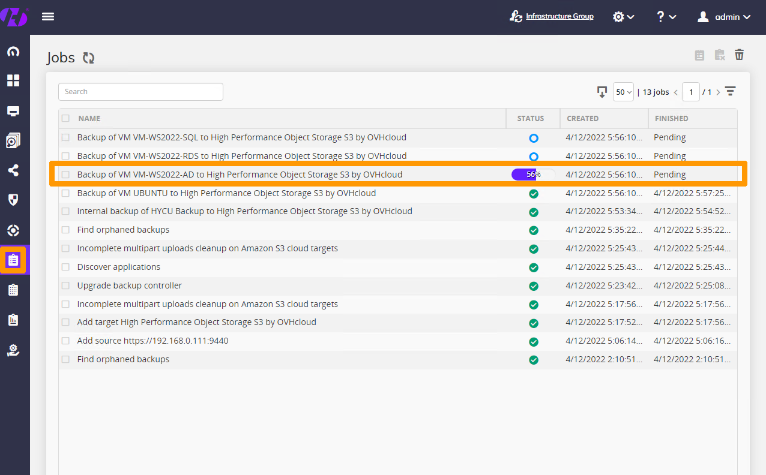The width and height of the screenshot is (766, 475).
Task: Click the 56% progress bar of VM-WS2022-AD
Action: tap(533, 175)
